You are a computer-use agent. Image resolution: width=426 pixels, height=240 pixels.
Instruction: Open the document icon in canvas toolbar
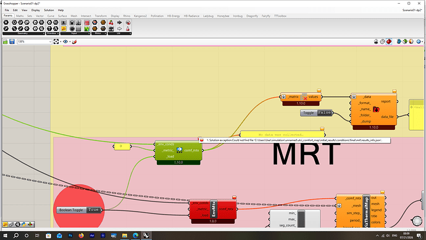click(5, 41)
